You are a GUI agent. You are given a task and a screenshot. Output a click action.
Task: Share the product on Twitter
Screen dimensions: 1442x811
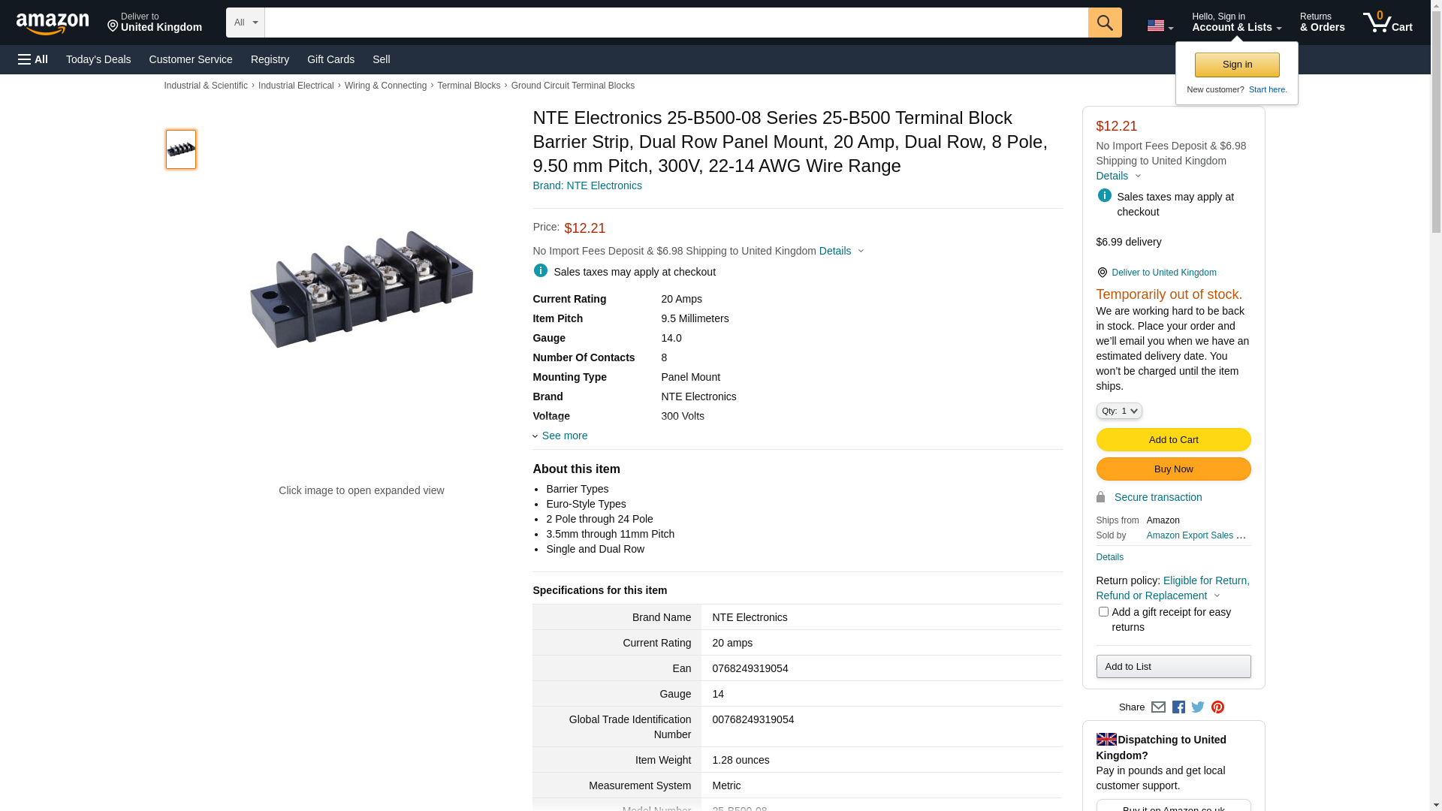(x=1198, y=707)
